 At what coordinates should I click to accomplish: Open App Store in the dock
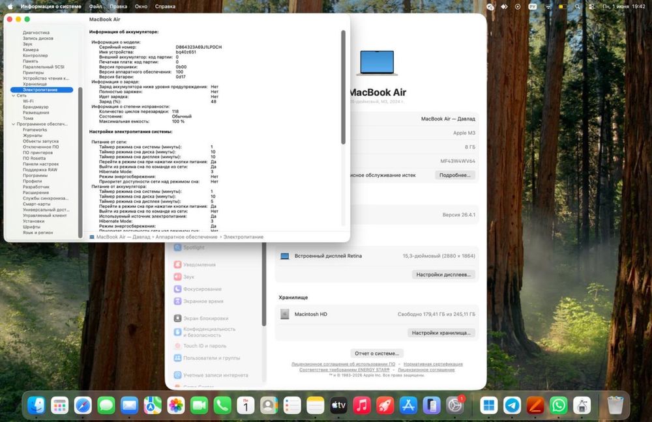click(x=409, y=405)
